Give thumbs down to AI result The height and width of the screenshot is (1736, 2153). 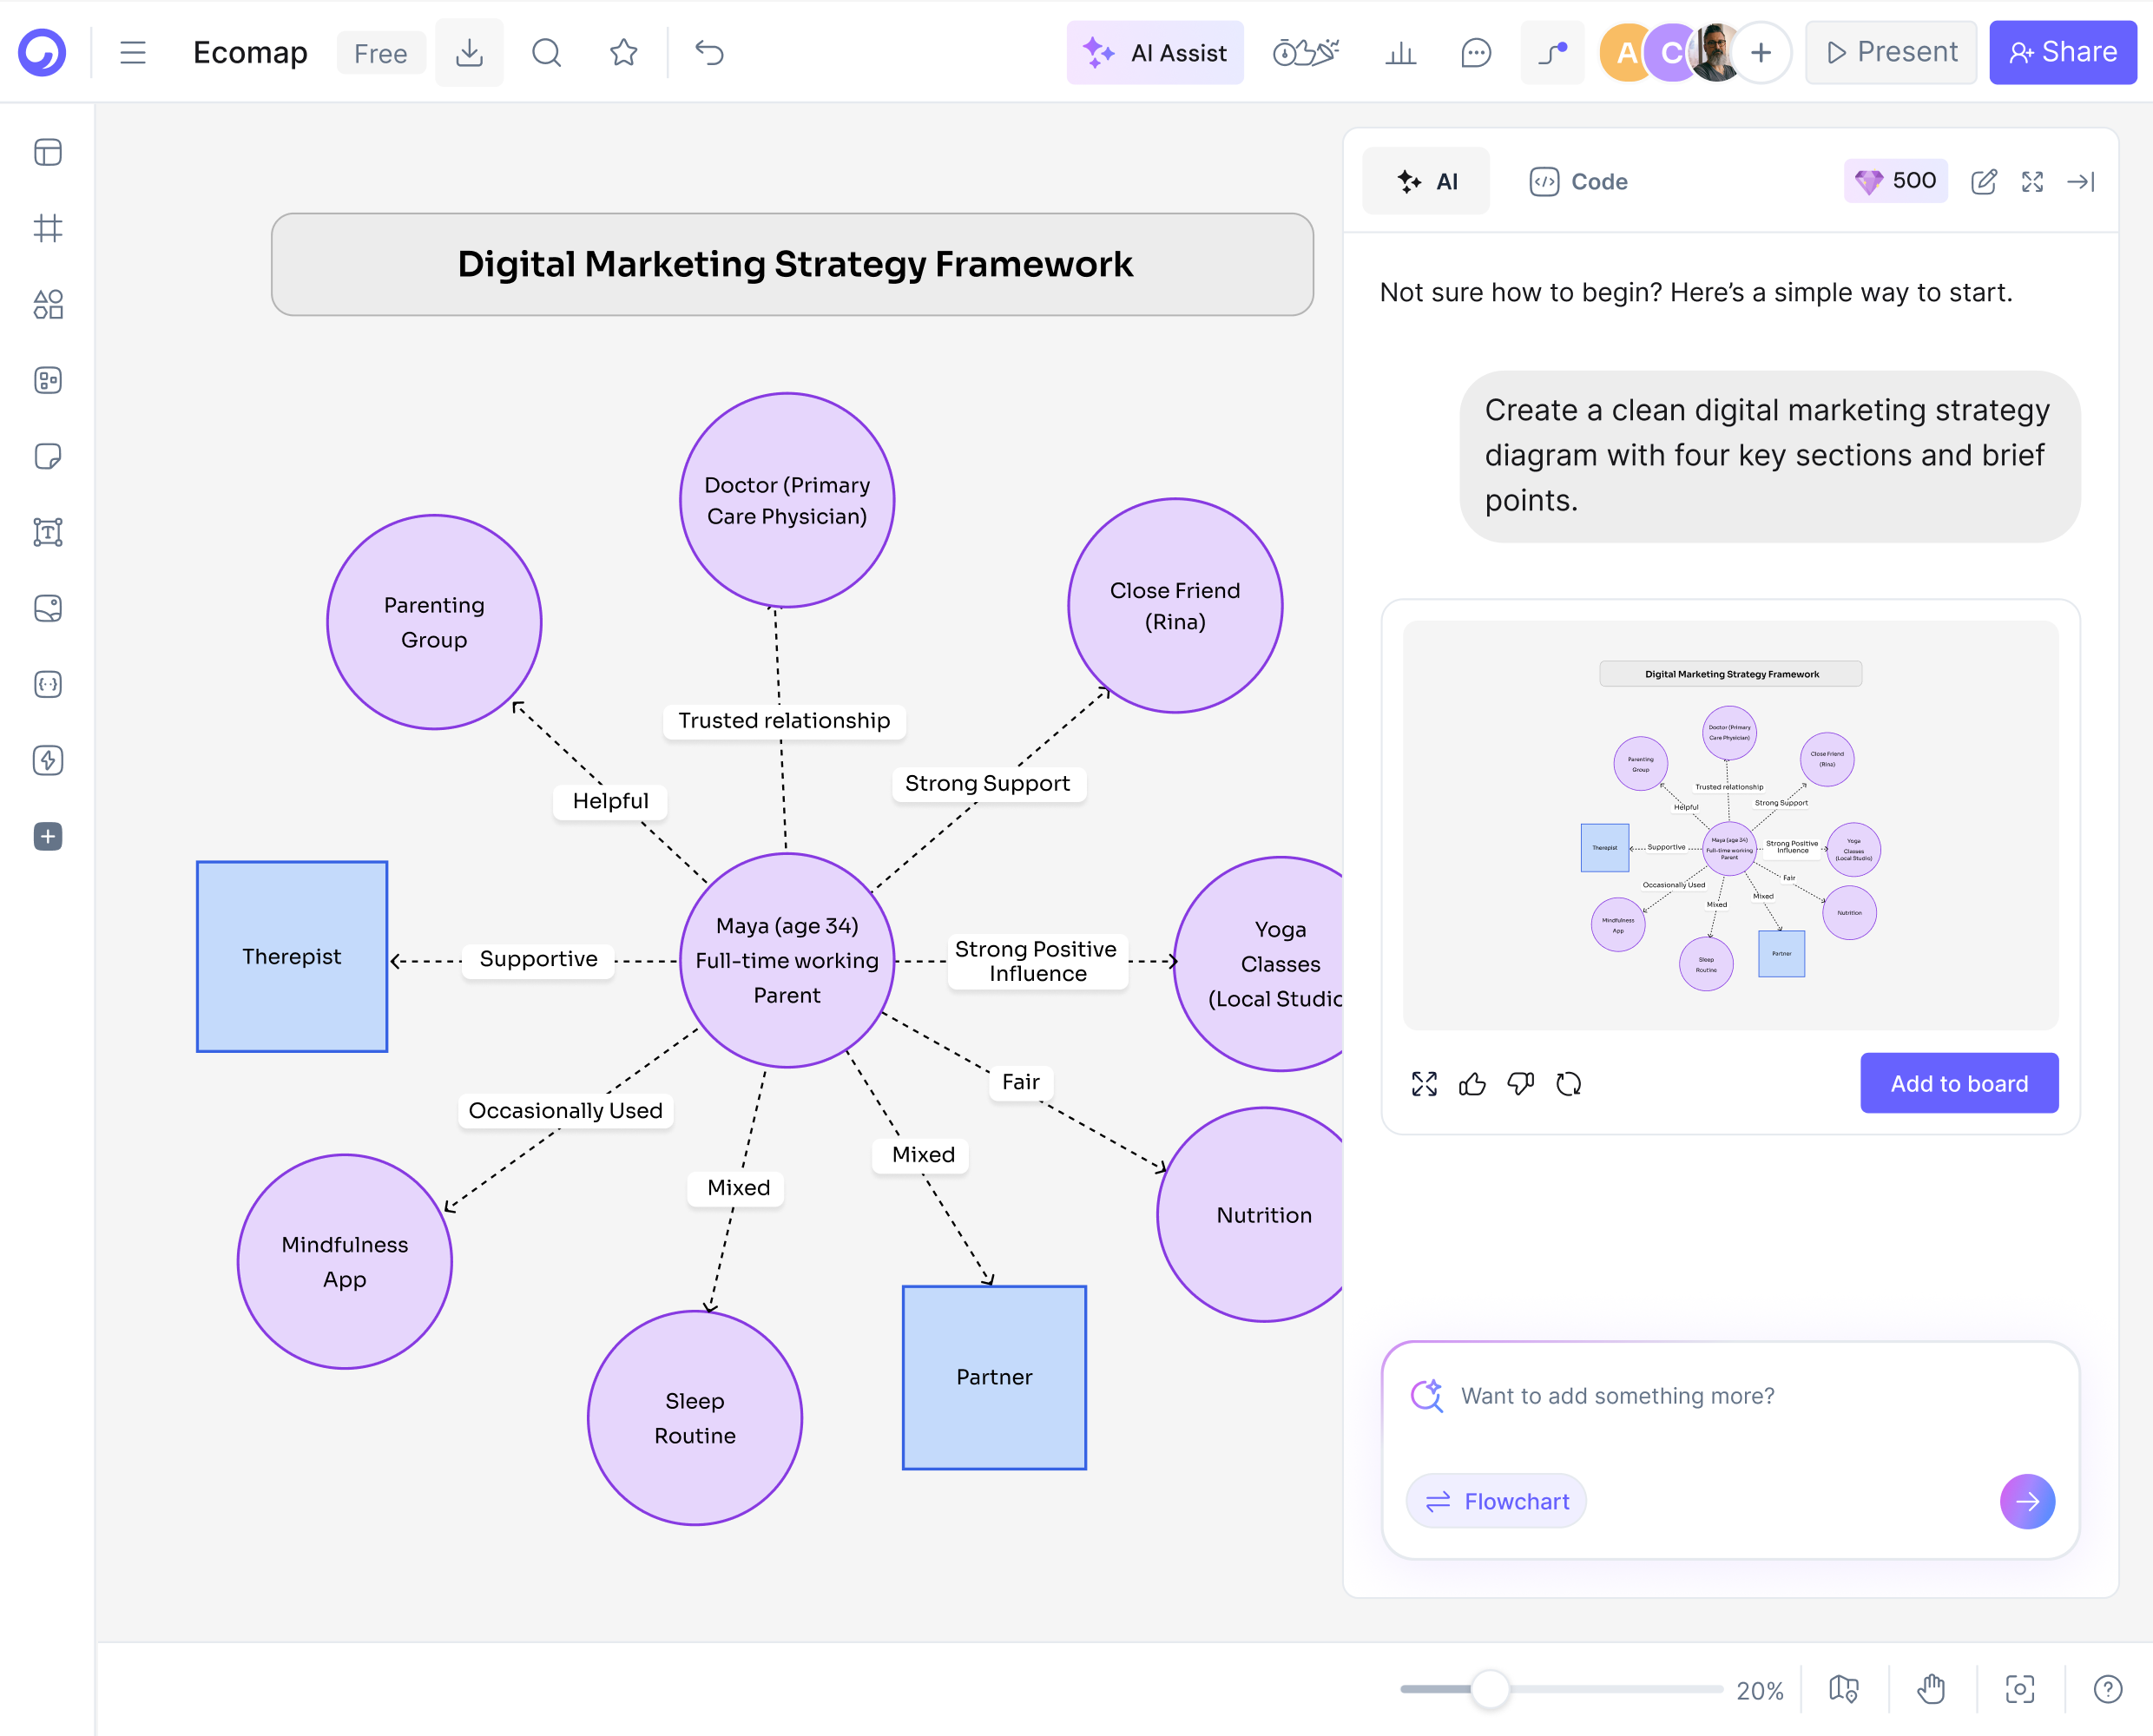pos(1520,1083)
